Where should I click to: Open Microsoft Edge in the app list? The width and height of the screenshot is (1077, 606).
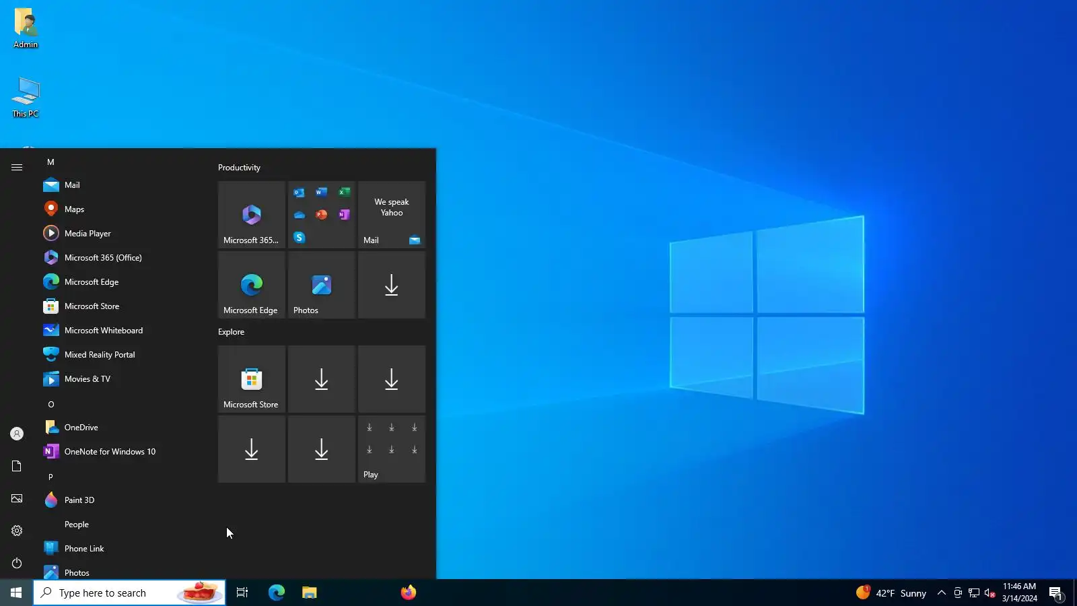point(121,282)
